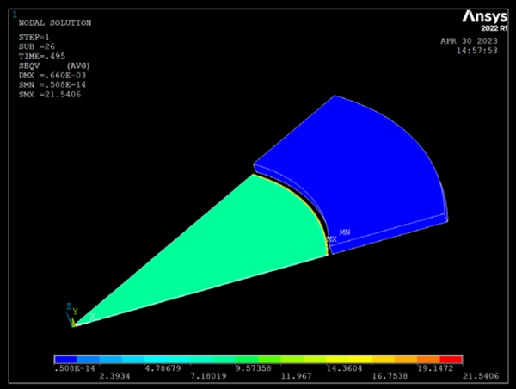Click the dark blue legend swatch
Screen dimensions: 516x389
[x=66, y=359]
